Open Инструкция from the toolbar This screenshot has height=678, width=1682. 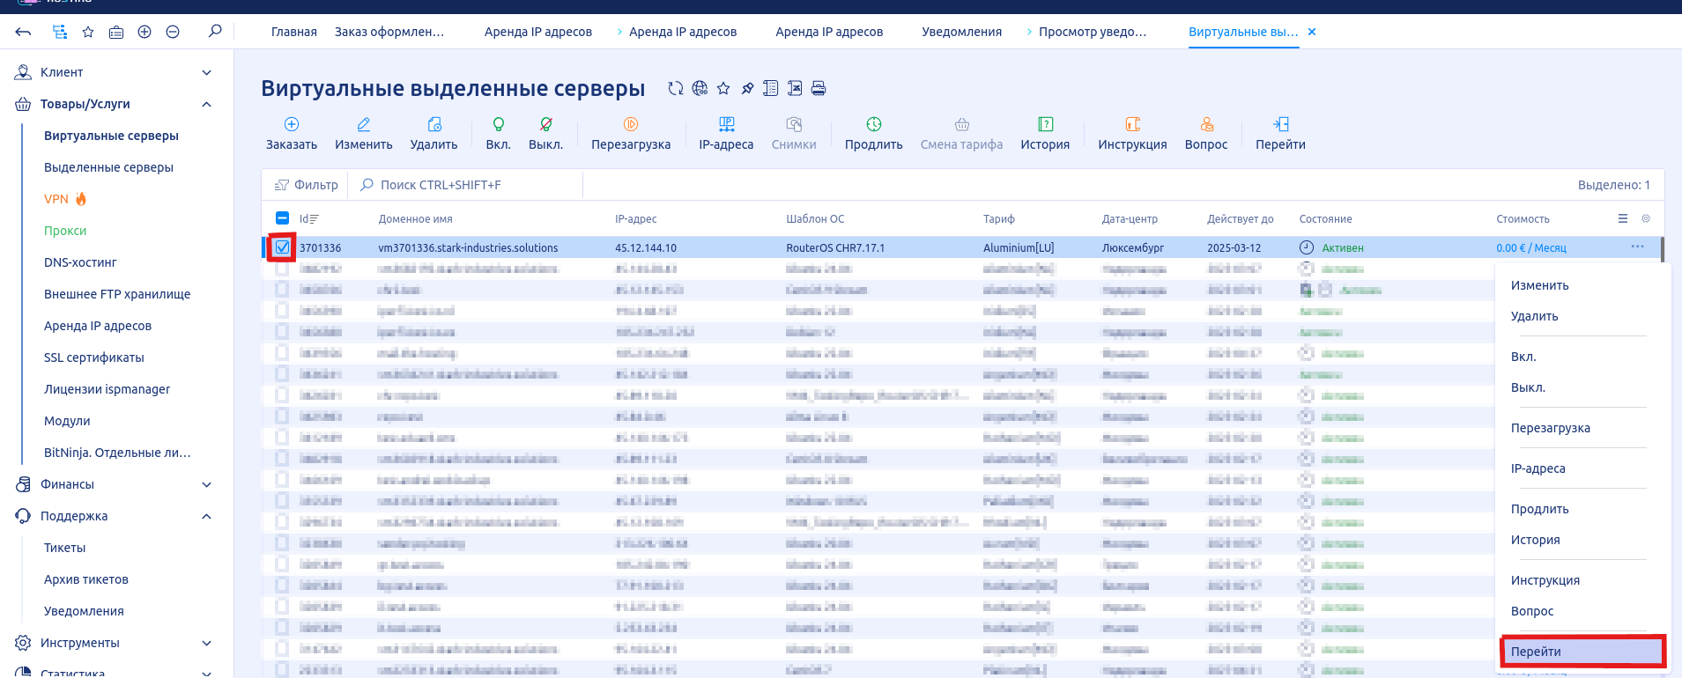pyautogui.click(x=1132, y=134)
